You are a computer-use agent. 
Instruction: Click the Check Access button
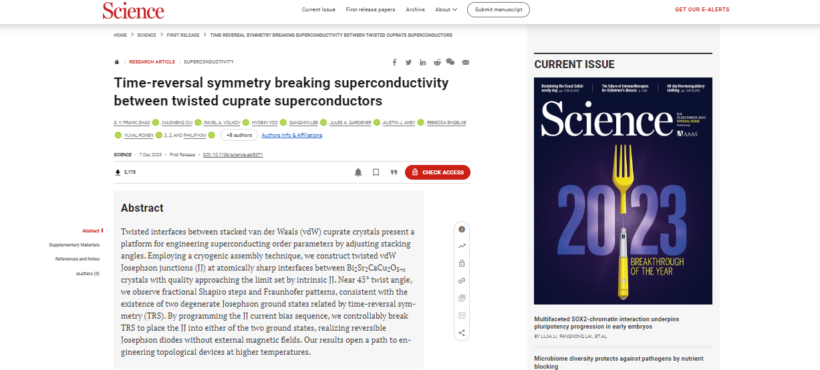[x=438, y=172]
